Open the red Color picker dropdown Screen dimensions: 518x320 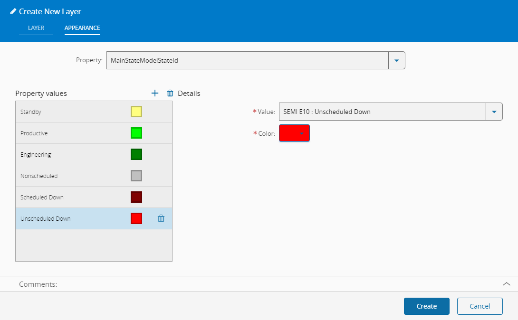tap(294, 133)
